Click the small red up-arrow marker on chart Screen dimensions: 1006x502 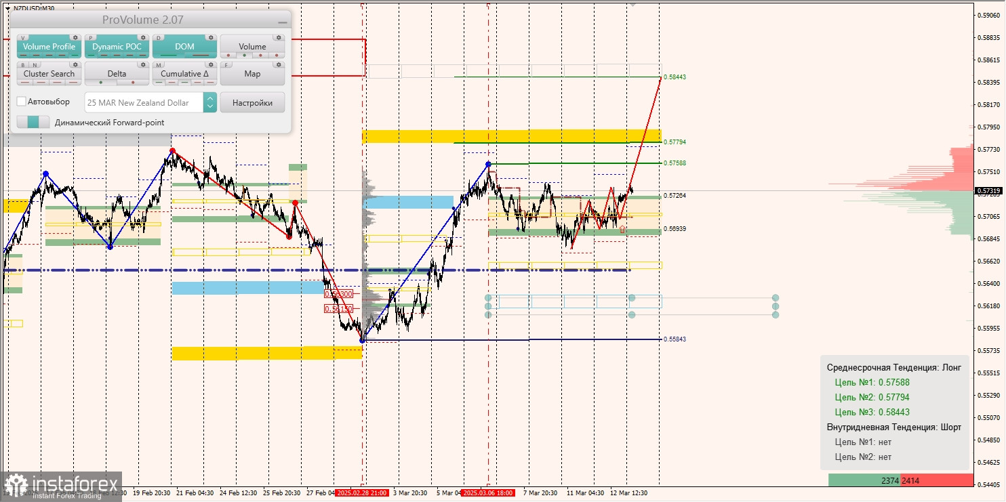click(622, 229)
